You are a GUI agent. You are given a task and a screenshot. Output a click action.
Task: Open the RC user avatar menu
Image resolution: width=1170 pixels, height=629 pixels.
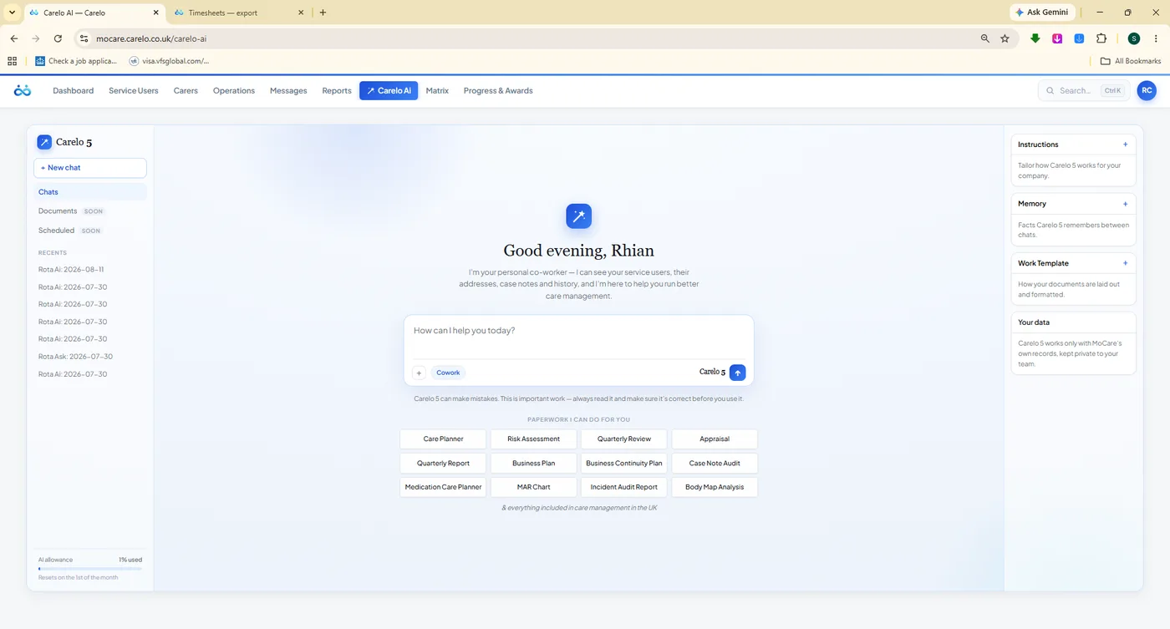point(1147,90)
